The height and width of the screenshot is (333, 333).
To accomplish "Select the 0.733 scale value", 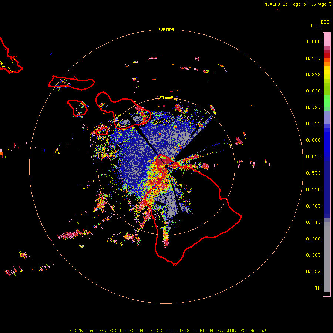I will point(313,124).
